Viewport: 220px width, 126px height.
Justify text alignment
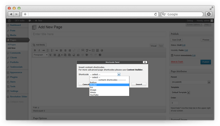55,55
